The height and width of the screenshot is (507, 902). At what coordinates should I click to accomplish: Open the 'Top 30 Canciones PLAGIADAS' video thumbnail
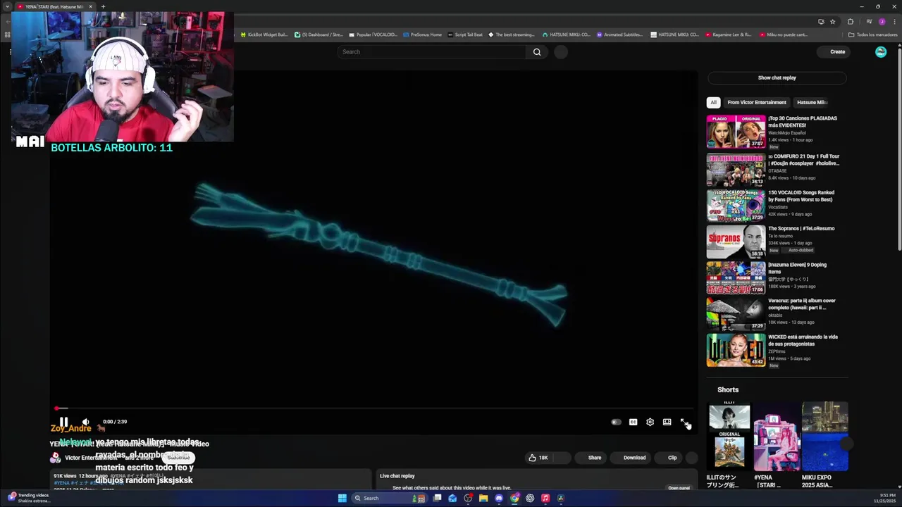(736, 132)
